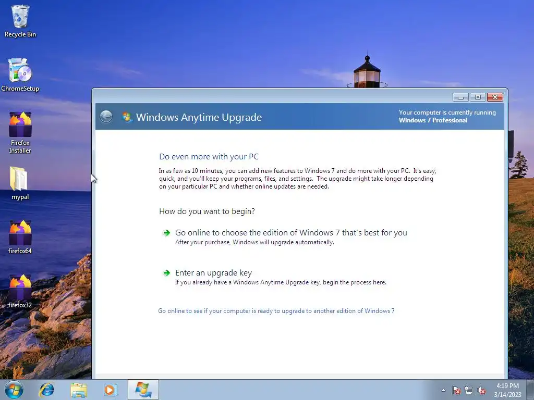Select the ChromeSetup installer icon
The image size is (534, 400).
[x=20, y=75]
